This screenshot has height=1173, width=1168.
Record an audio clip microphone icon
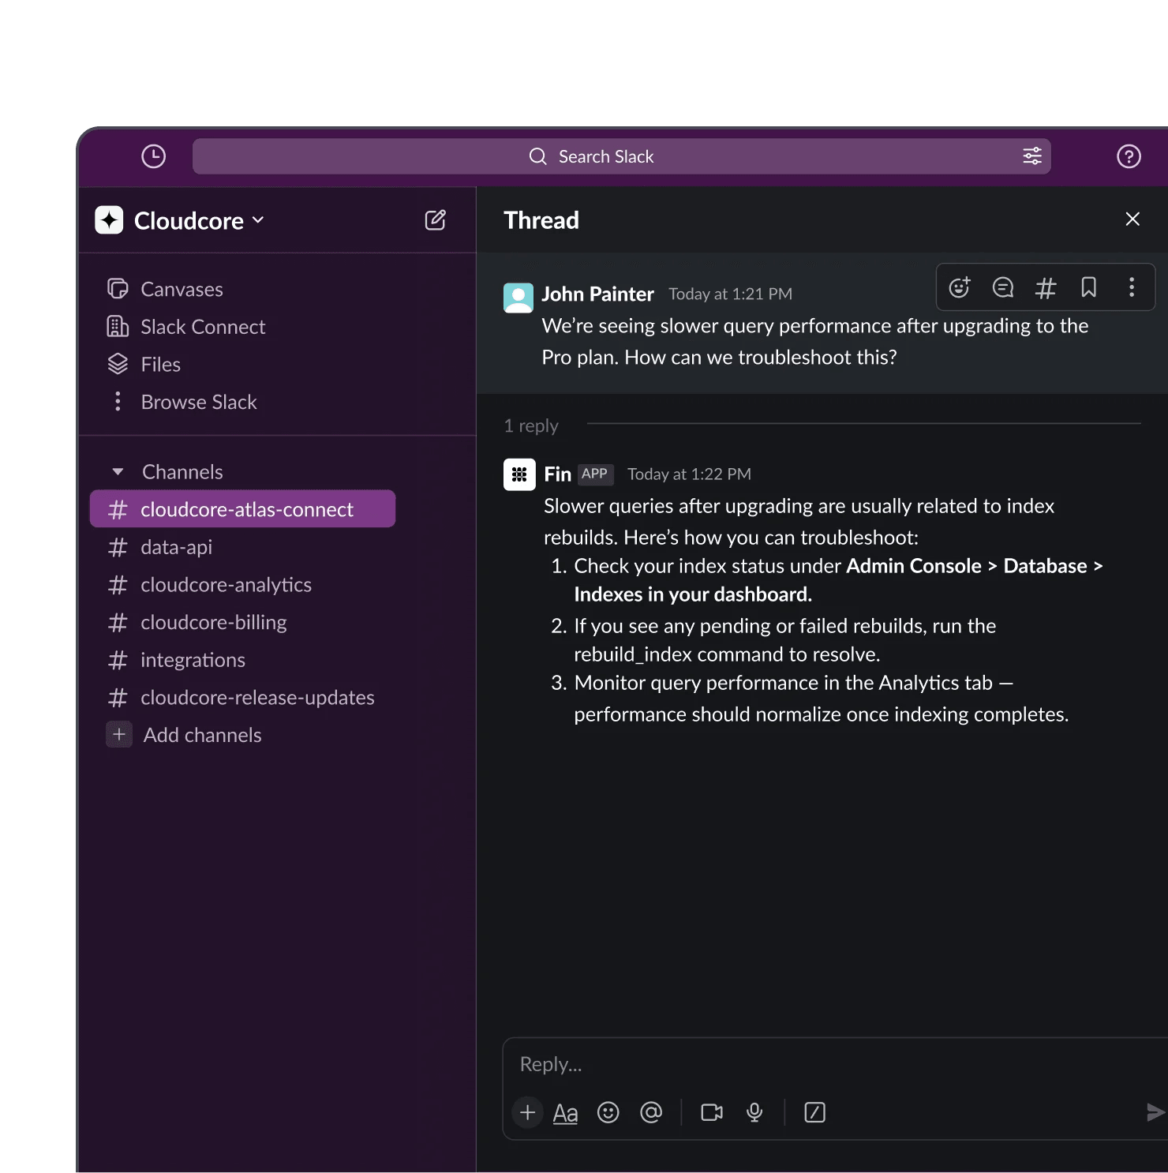pyautogui.click(x=754, y=1113)
